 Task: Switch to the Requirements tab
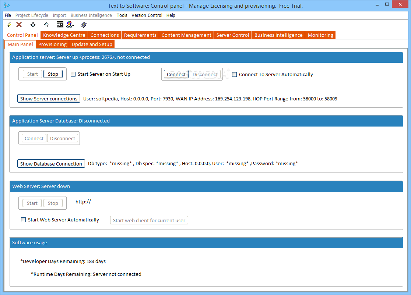(x=140, y=35)
